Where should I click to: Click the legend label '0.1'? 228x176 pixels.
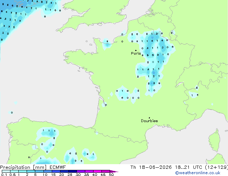pos(4,175)
